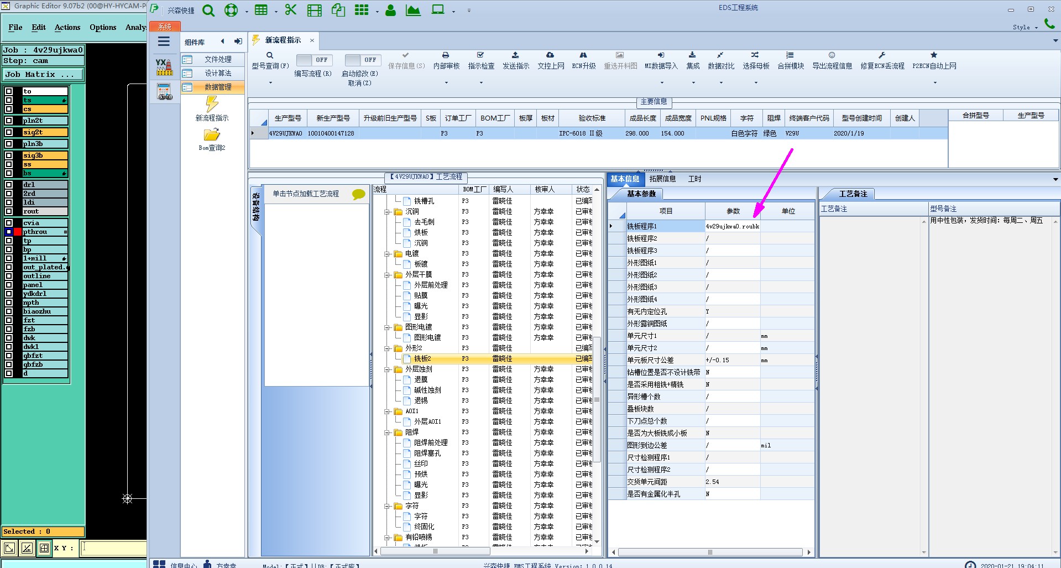
Task: Open the Options menu in Graphic Editor
Action: [103, 27]
